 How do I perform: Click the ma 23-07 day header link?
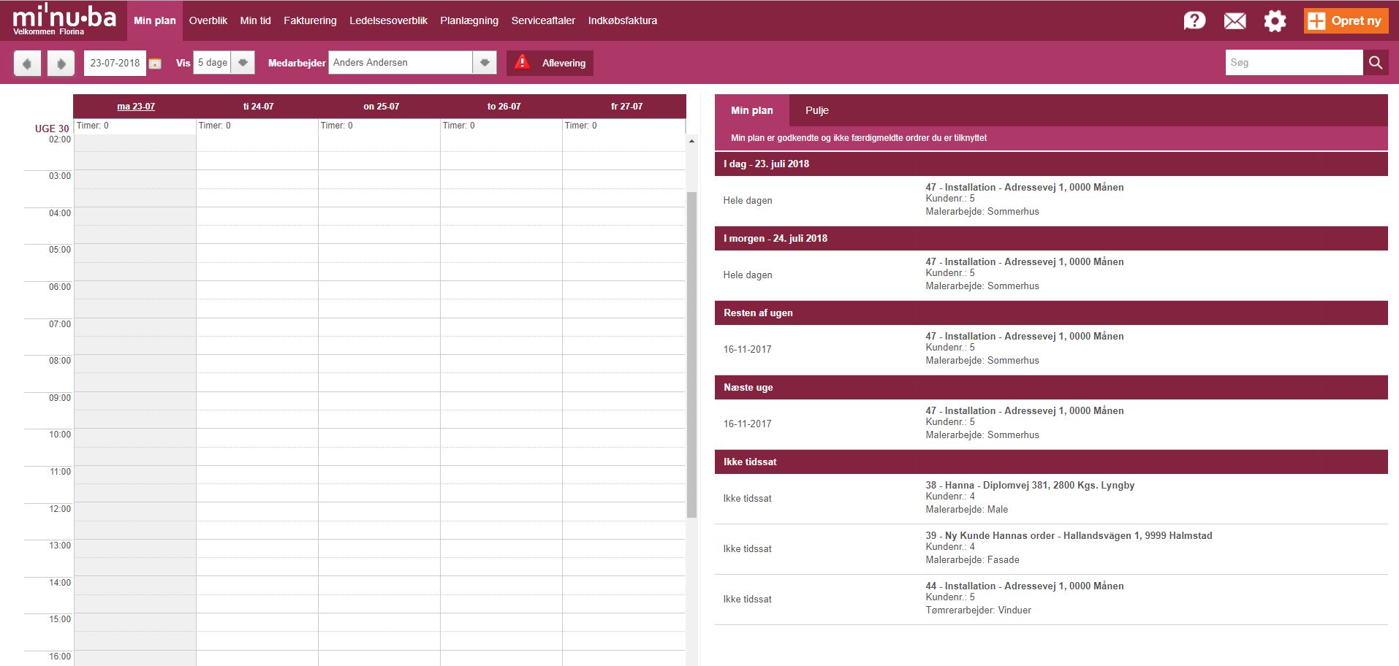click(x=136, y=107)
